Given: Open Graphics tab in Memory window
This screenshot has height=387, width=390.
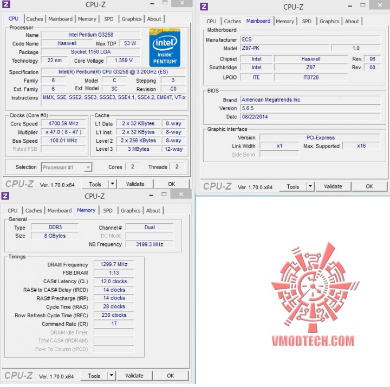Looking at the screenshot, I should pyautogui.click(x=131, y=210).
